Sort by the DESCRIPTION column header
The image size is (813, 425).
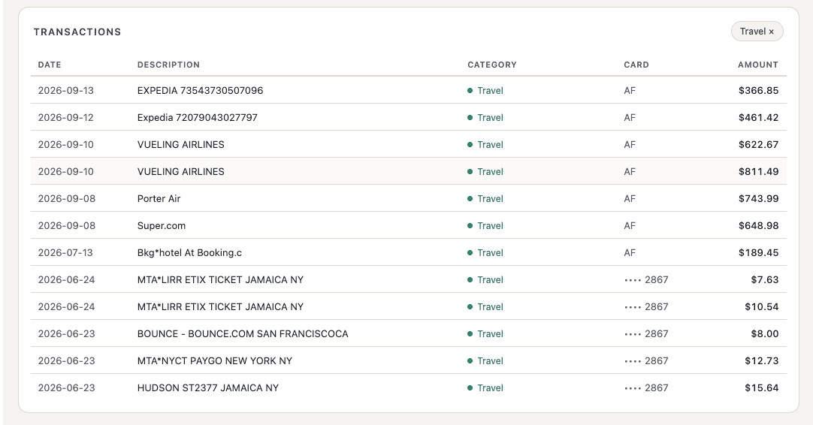[168, 65]
